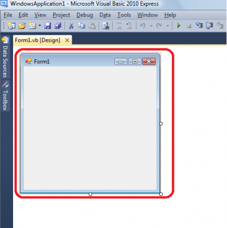Viewport: 227px width, 228px height.
Task: Click the Copy icon
Action: (x=81, y=26)
